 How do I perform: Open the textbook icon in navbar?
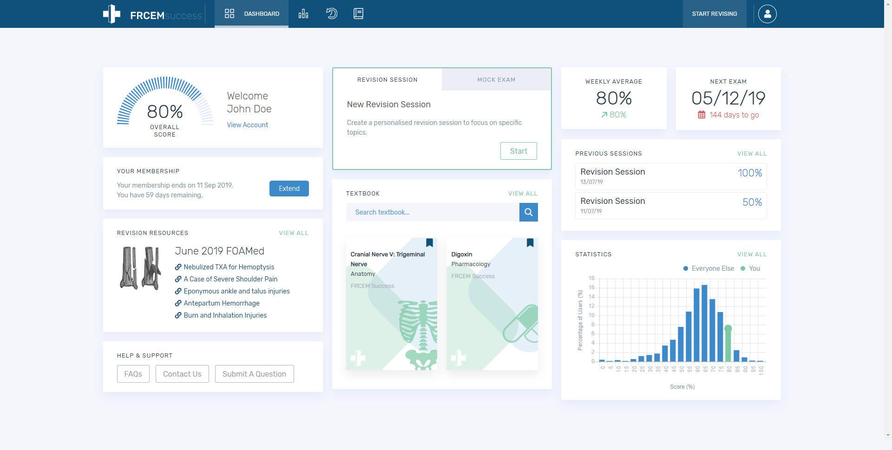pos(358,13)
